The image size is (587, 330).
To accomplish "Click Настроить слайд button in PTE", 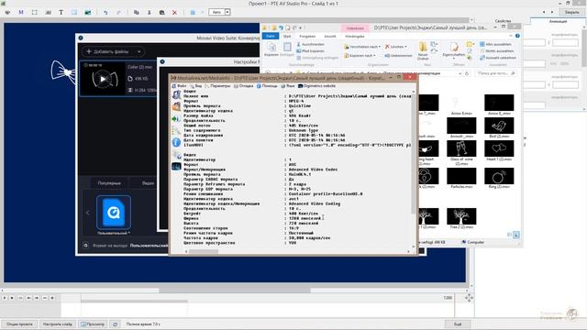I will coord(57,324).
